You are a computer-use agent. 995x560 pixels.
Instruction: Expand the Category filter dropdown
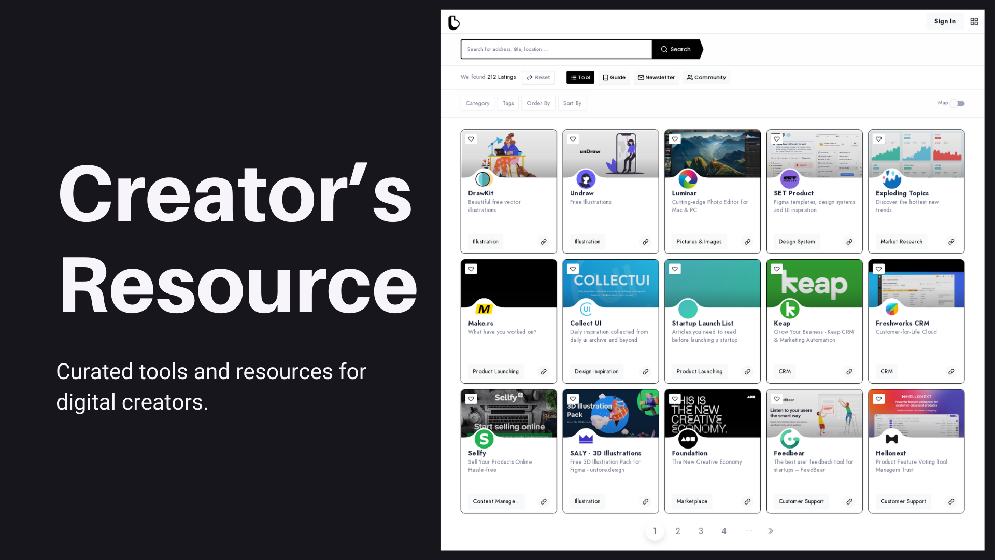point(477,103)
